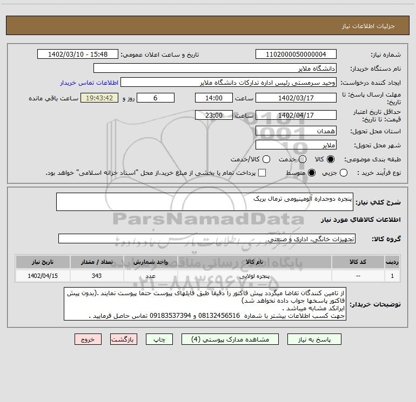Click the کد کالا column header

click(x=358, y=262)
